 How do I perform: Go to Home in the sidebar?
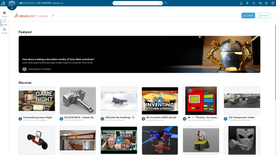click(4, 14)
